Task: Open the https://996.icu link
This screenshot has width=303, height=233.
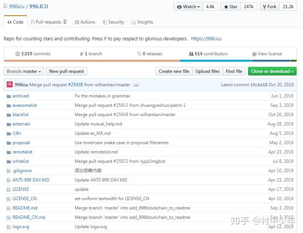Action: coord(206,38)
